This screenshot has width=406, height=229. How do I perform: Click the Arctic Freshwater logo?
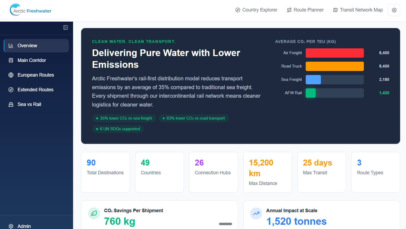pos(30,11)
